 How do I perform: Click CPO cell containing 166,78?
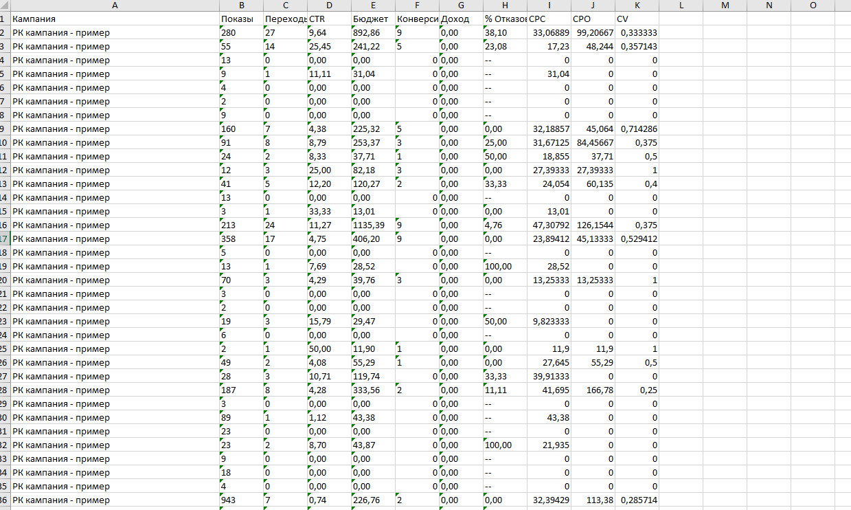click(593, 390)
